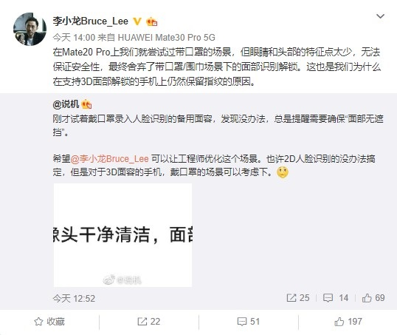
Task: Click the 收藏 star favorite button
Action: pyautogui.click(x=49, y=322)
